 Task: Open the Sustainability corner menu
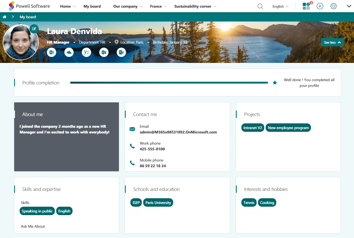193,6
